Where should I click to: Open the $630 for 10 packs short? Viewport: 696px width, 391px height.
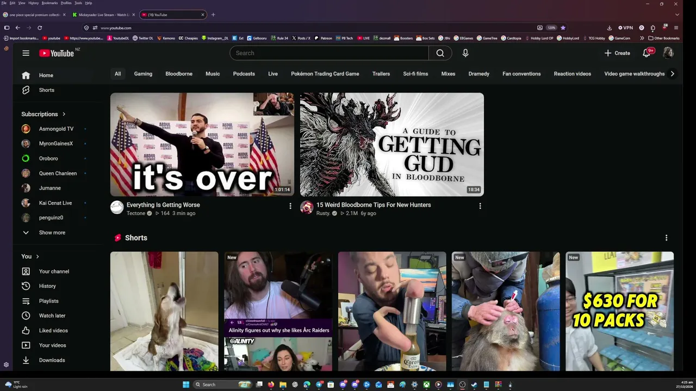[x=619, y=311]
